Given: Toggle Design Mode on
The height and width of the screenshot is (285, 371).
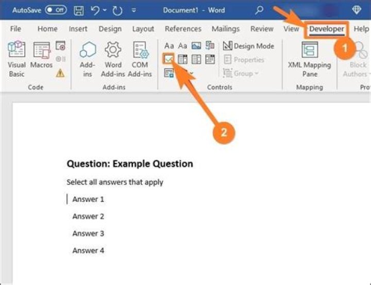Looking at the screenshot, I should point(248,46).
